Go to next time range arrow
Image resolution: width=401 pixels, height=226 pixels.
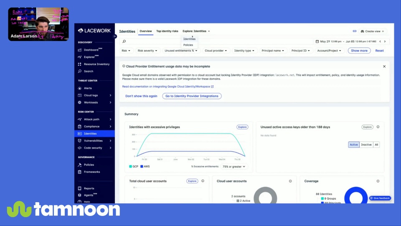[x=385, y=41]
